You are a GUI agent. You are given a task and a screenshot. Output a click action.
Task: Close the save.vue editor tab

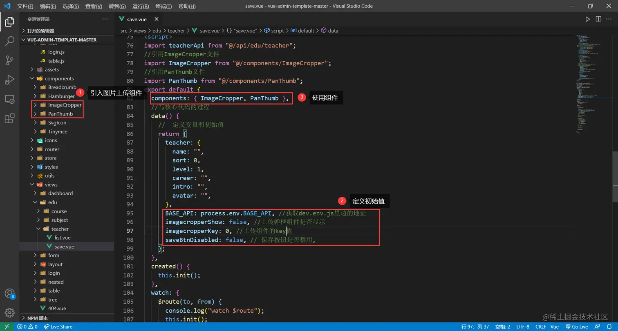157,19
